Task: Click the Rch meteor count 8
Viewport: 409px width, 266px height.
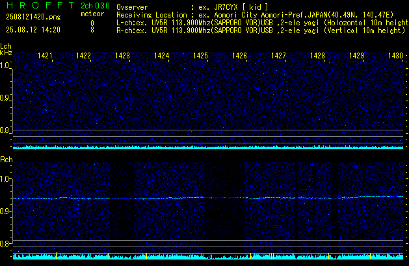Action: [x=92, y=30]
